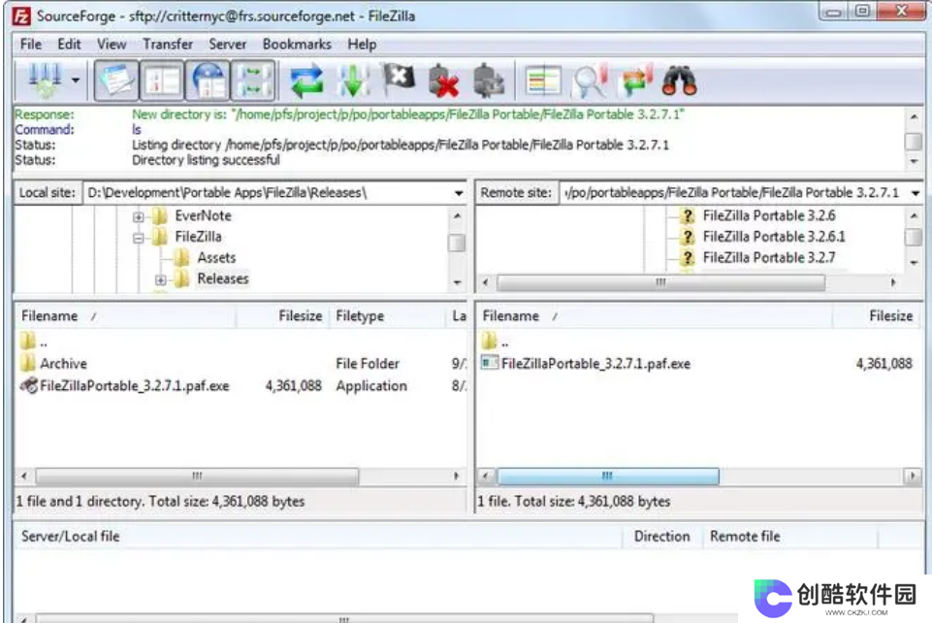Open the Edit menu

point(69,44)
